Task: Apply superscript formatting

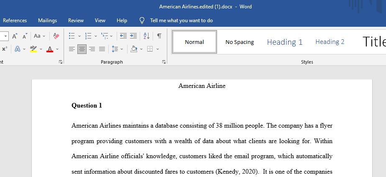Action: pos(5,49)
